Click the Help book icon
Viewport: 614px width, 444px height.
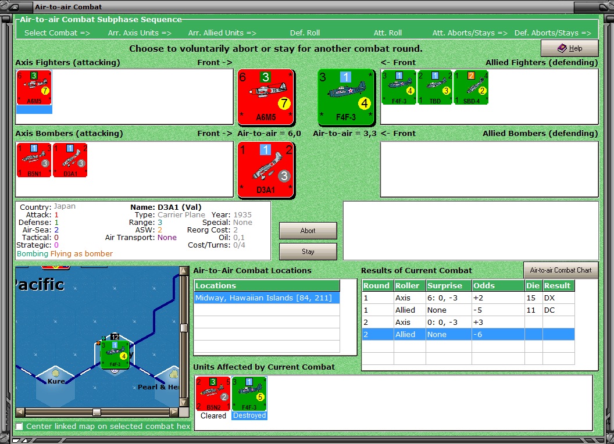(562, 48)
